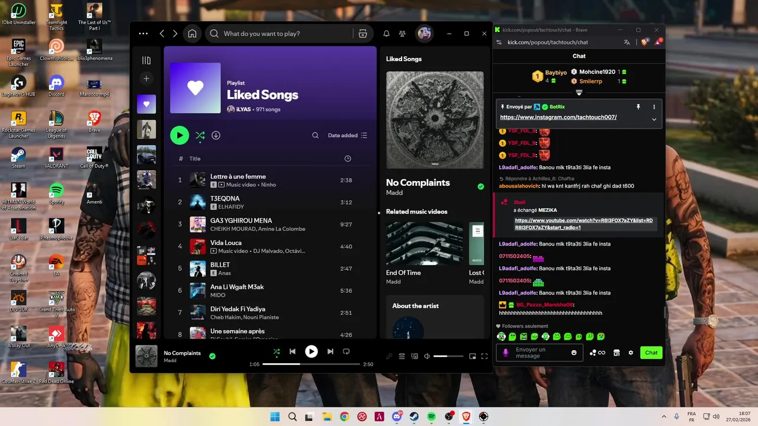
Task: Toggle the Lyrics microphone icon
Action: tap(389, 356)
